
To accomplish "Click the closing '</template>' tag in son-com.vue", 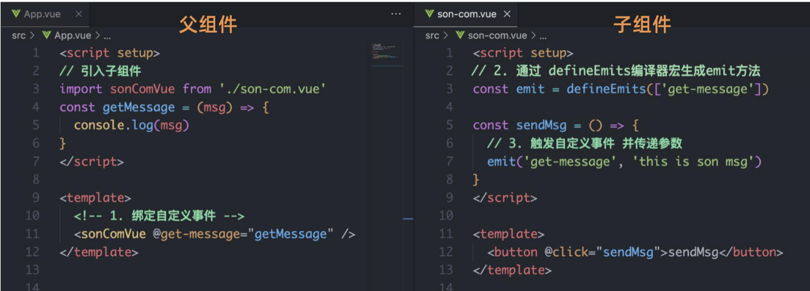I will point(512,271).
